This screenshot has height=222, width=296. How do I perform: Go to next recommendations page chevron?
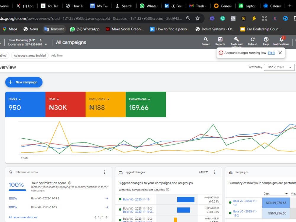coord(107,217)
